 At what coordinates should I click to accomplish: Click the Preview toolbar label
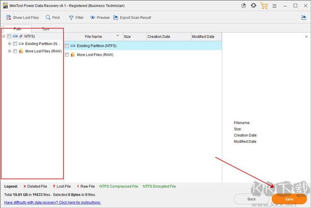tap(103, 18)
